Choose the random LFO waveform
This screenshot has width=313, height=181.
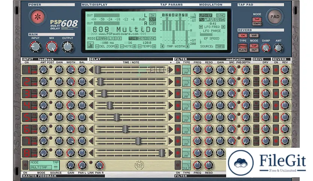[x=222, y=20]
